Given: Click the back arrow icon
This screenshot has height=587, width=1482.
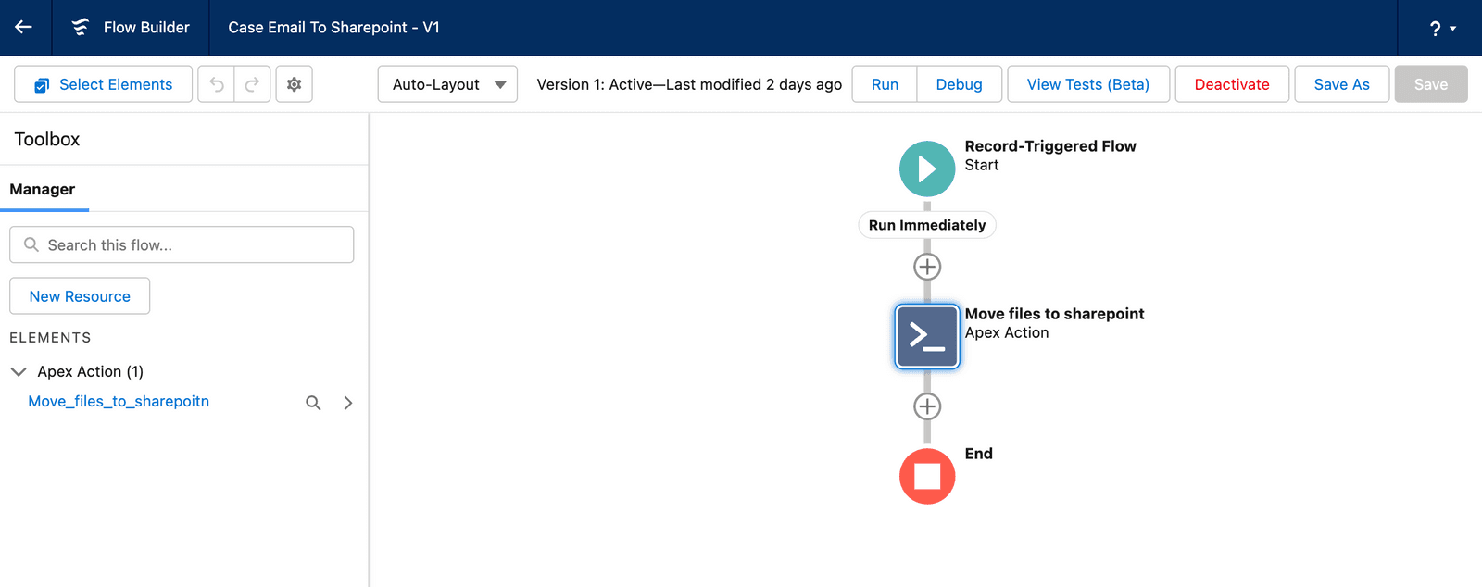Looking at the screenshot, I should pyautogui.click(x=24, y=28).
